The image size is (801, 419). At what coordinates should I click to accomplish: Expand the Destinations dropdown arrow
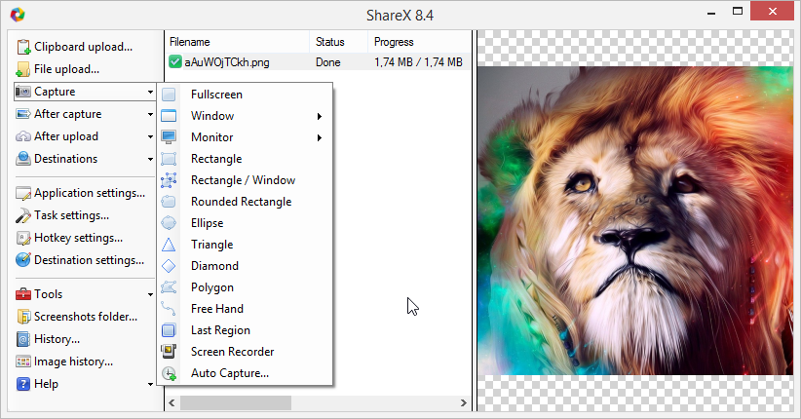click(150, 160)
